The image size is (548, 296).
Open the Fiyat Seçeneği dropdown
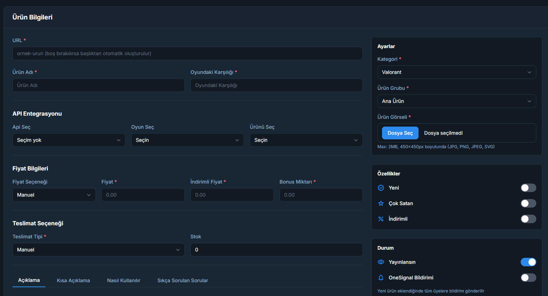pos(54,195)
